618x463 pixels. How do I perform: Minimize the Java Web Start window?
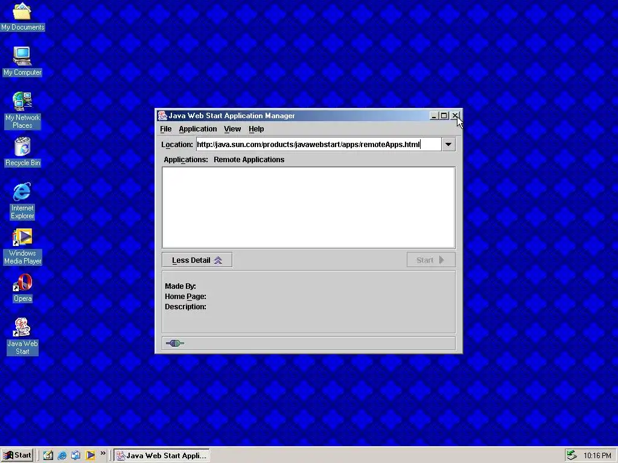pyautogui.click(x=434, y=116)
